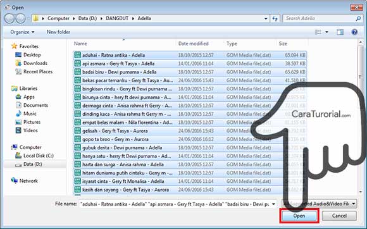Select file name kasih dan sayang - Gery ft Tasya
The width and height of the screenshot is (367, 229).
click(x=125, y=190)
